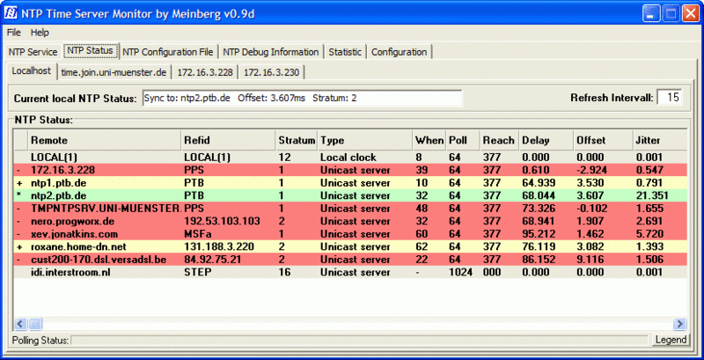The image size is (704, 360).
Task: Click the 1024 poll value
Action: coord(460,273)
